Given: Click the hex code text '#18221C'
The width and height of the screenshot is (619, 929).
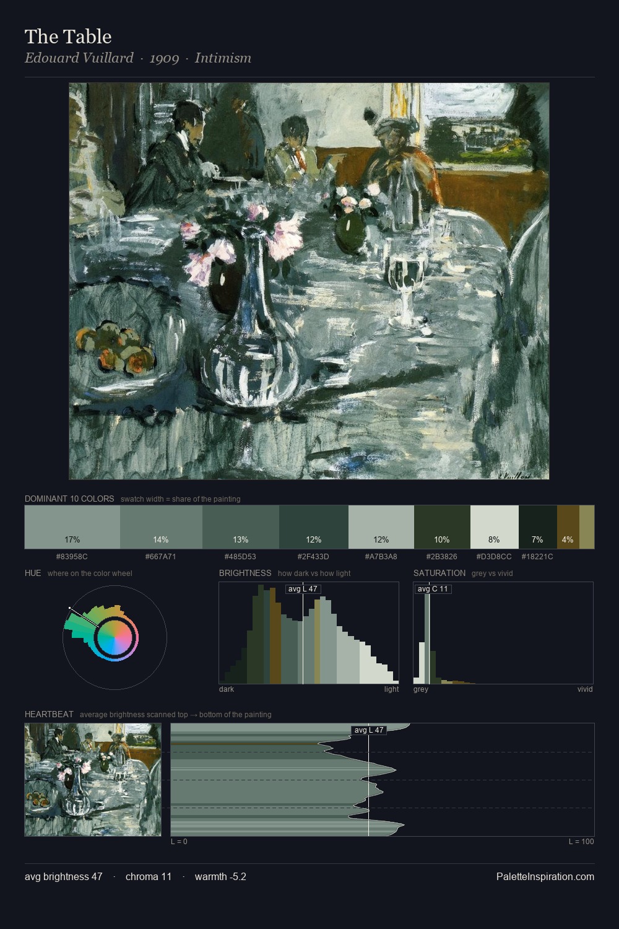Looking at the screenshot, I should (537, 556).
